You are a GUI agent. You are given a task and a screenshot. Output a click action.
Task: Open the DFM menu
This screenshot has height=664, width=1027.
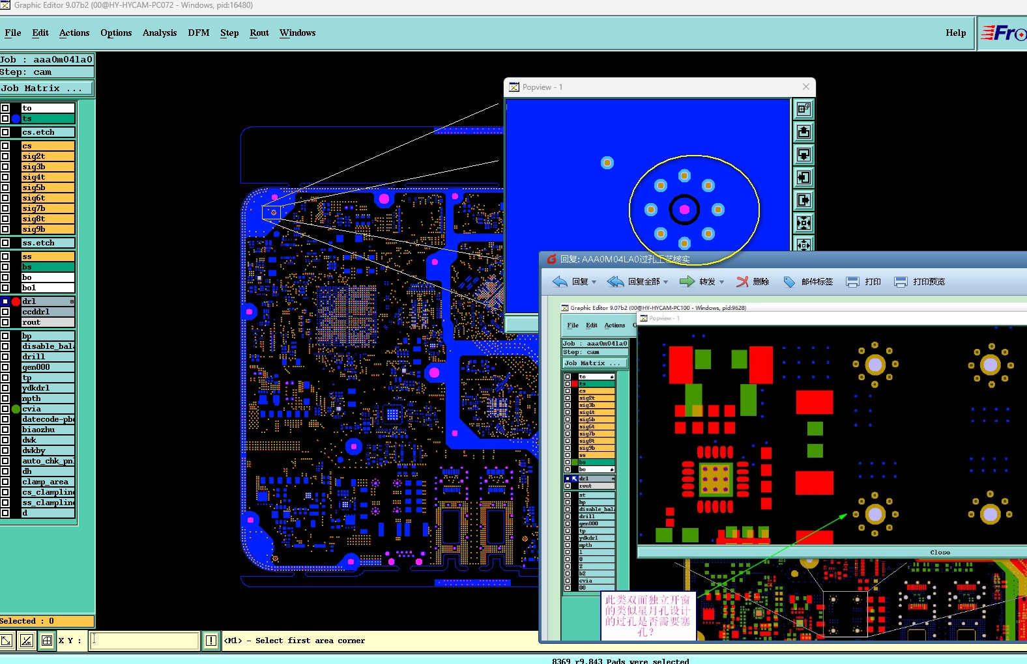[x=199, y=33]
